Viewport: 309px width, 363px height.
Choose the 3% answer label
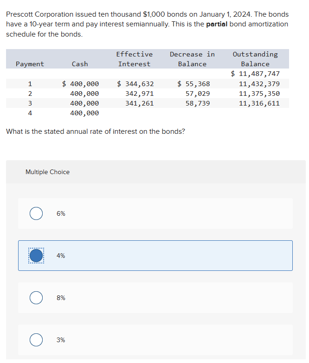[61, 340]
